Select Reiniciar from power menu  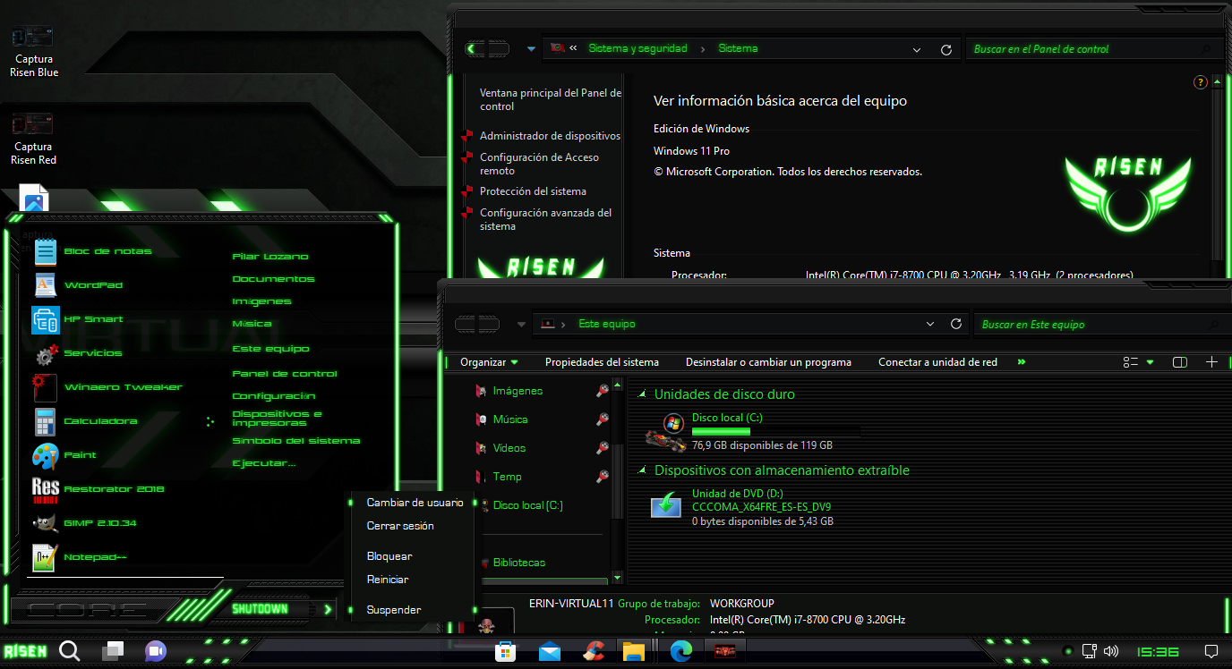388,580
